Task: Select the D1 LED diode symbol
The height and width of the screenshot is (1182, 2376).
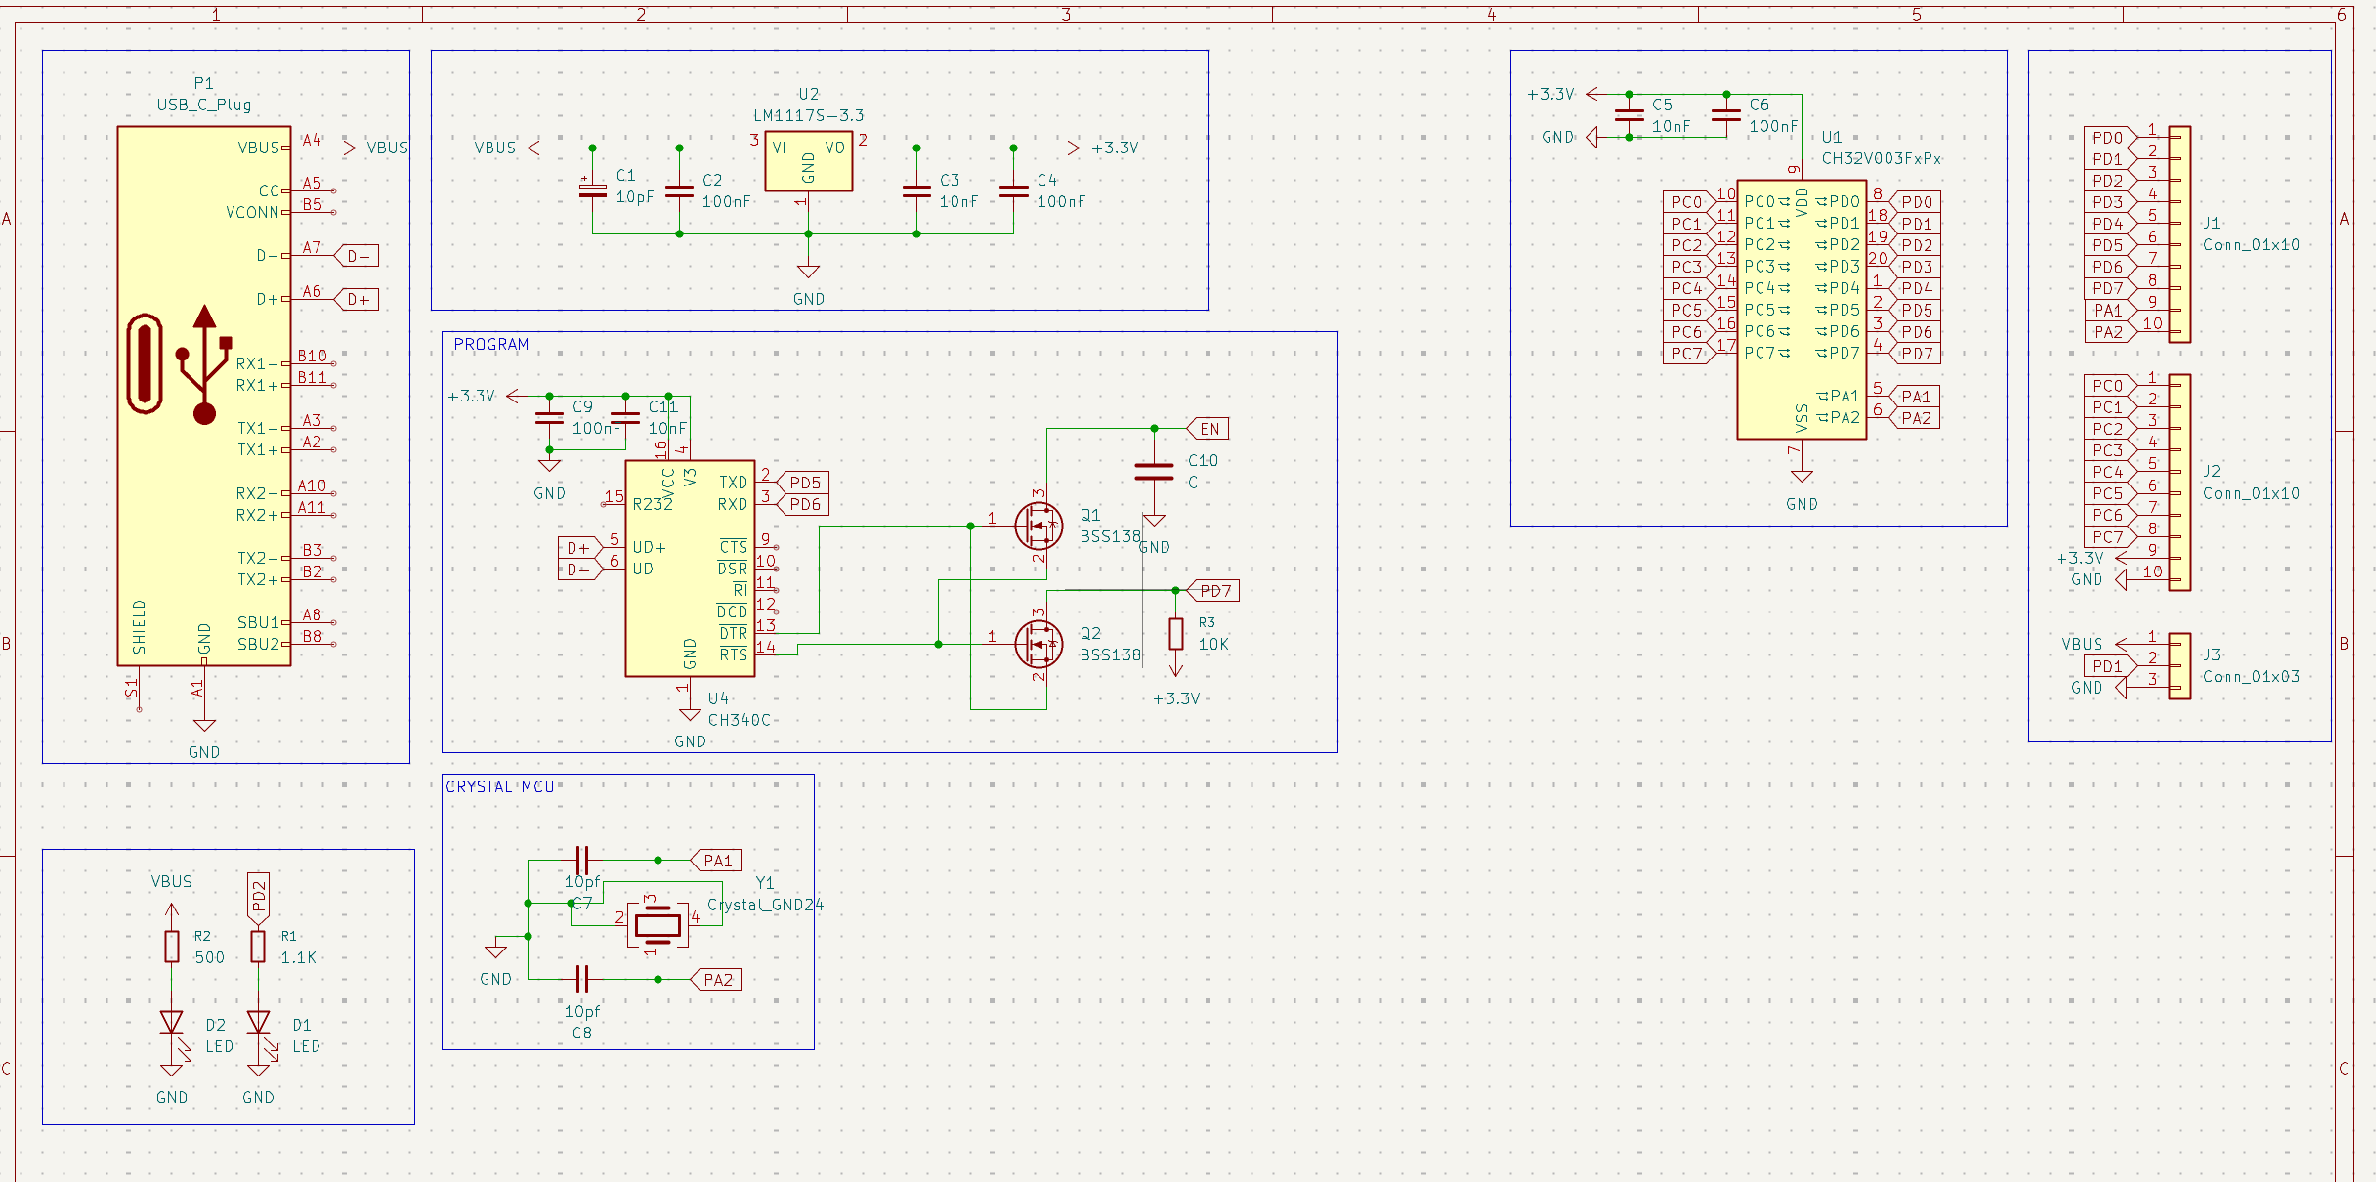Action: tap(258, 1023)
